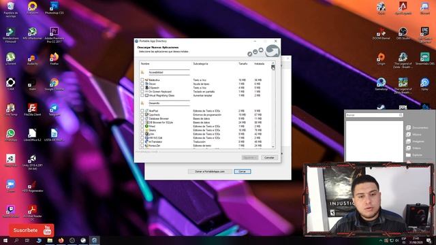Check the Balabolka app checkbox
The image size is (436, 245).
[142, 80]
